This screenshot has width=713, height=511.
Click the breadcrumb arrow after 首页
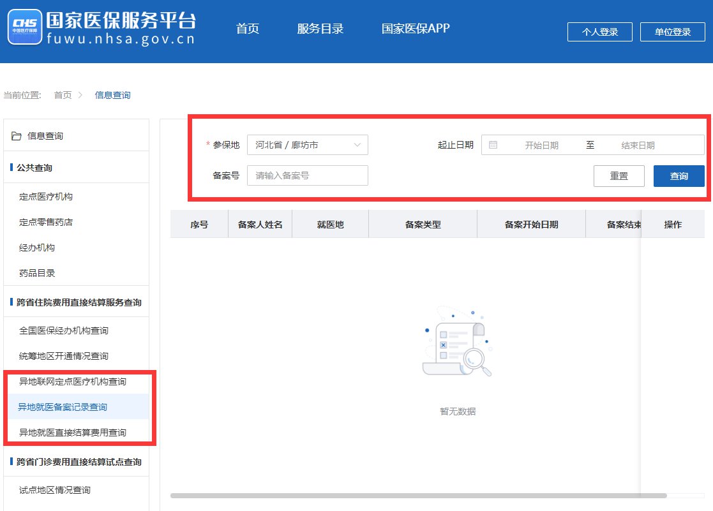(80, 95)
